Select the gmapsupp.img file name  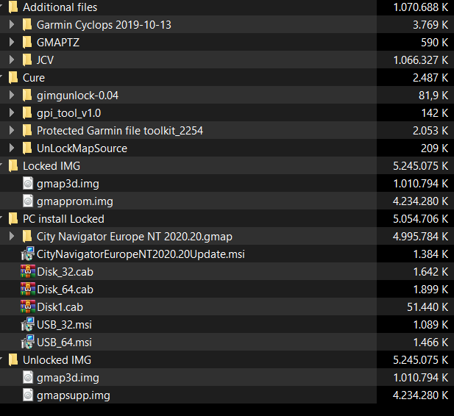[74, 395]
